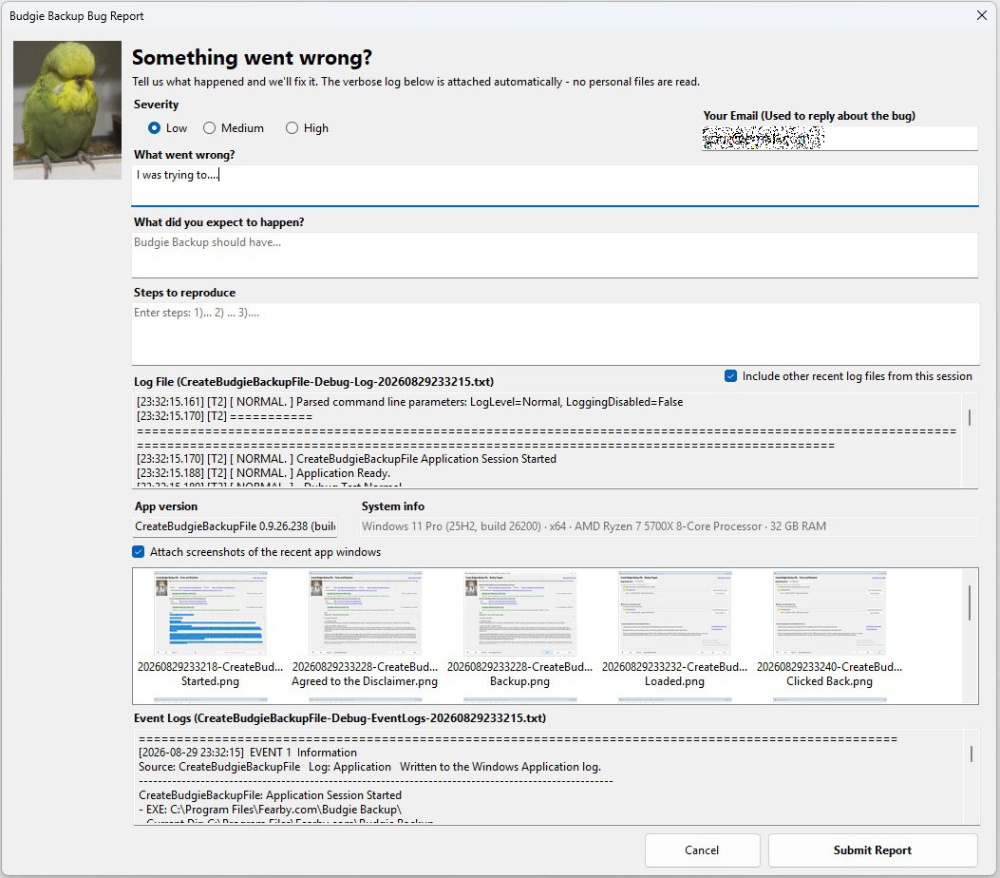1000x878 pixels.
Task: Click the 'Parsed command line parameters' log line
Action: [409, 402]
